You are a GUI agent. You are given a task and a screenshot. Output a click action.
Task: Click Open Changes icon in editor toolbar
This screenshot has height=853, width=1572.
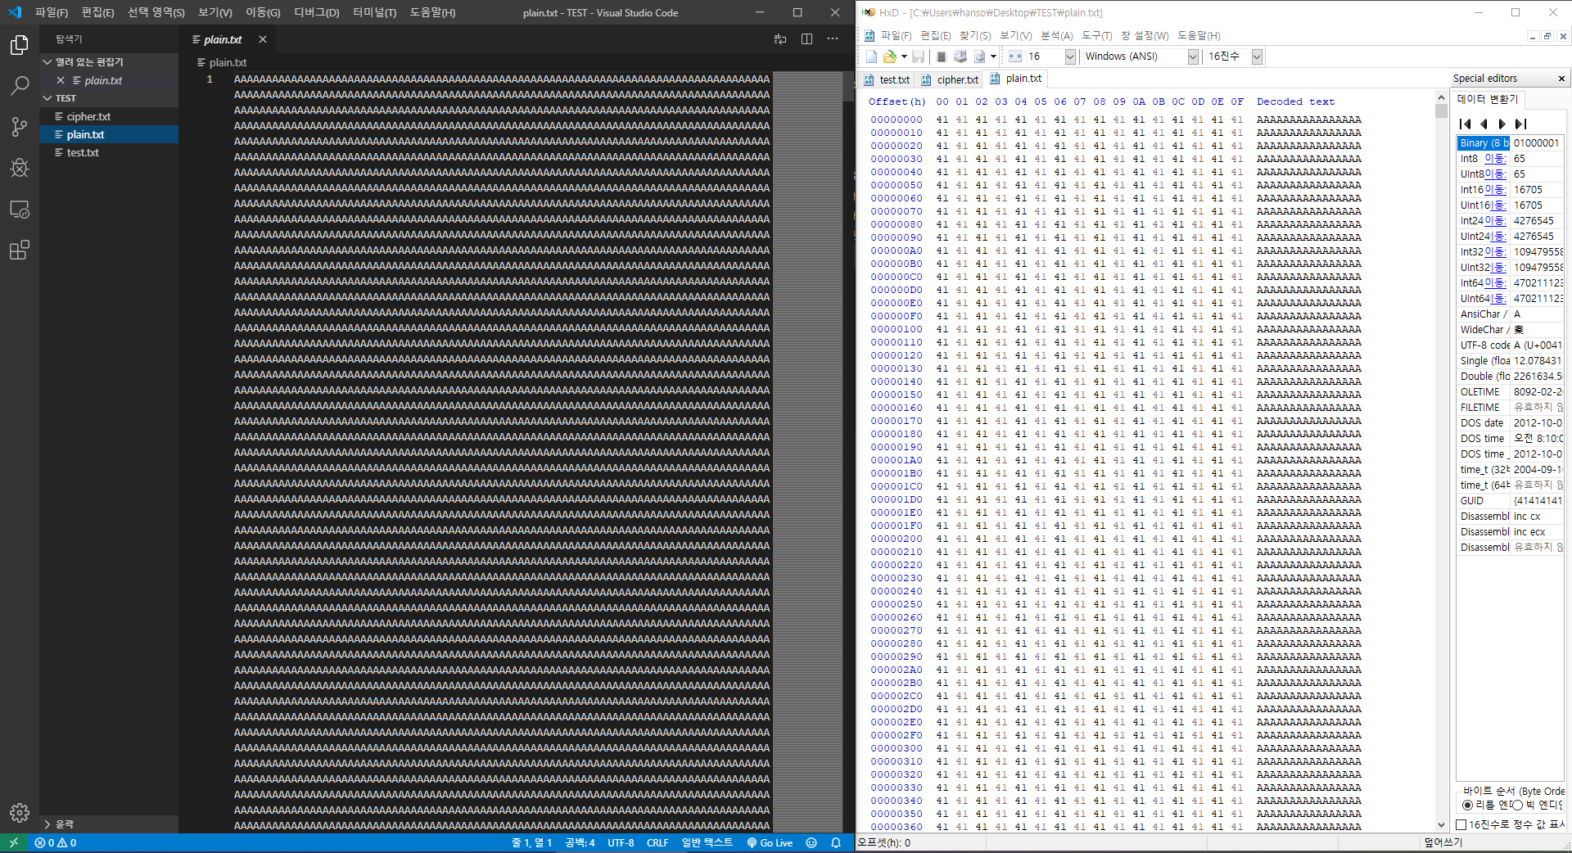(x=780, y=39)
